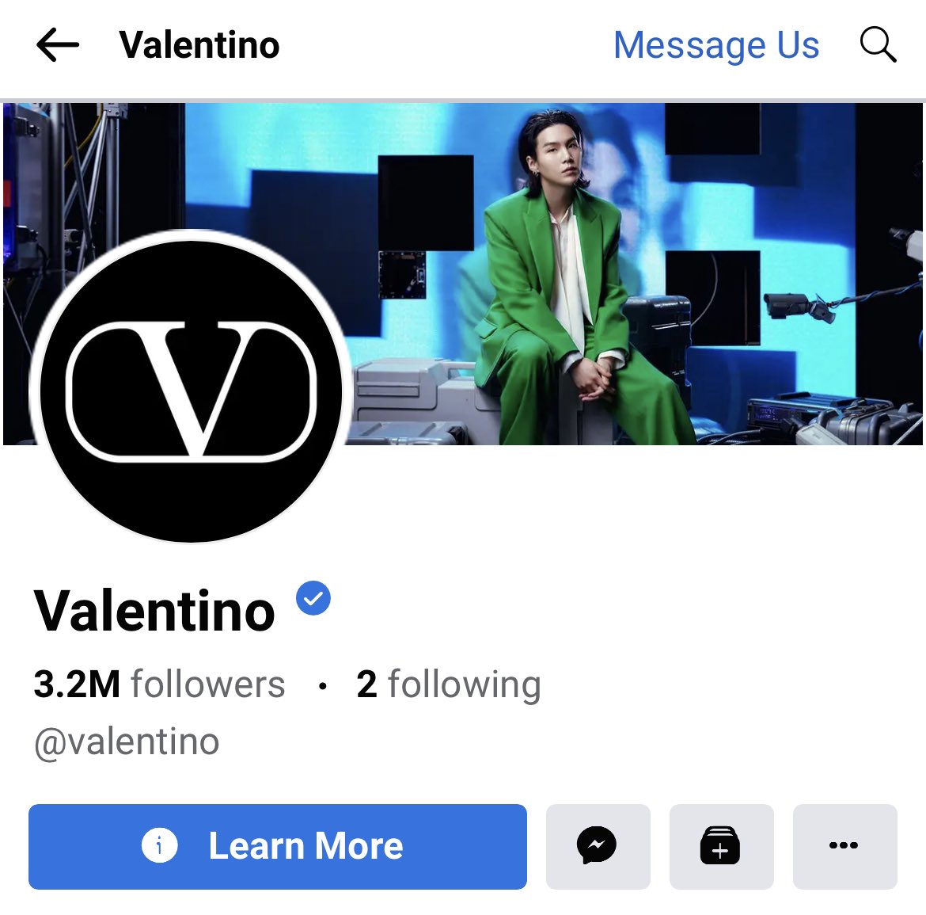Tap the Valentino V logo emblem
926x915 pixels.
pyautogui.click(x=191, y=391)
